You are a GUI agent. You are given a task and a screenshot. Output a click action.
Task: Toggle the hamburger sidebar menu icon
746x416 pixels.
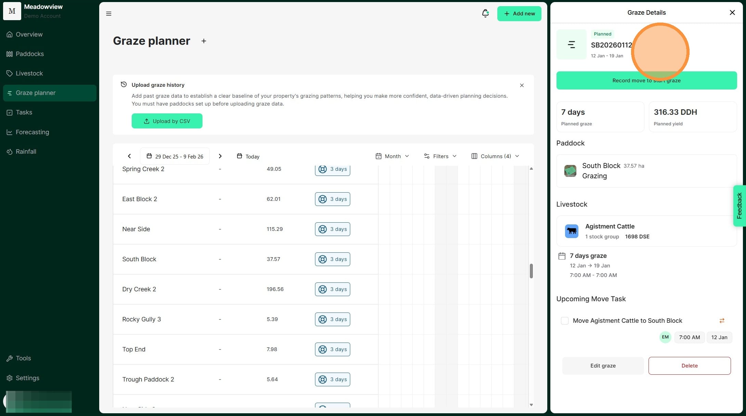pyautogui.click(x=109, y=14)
